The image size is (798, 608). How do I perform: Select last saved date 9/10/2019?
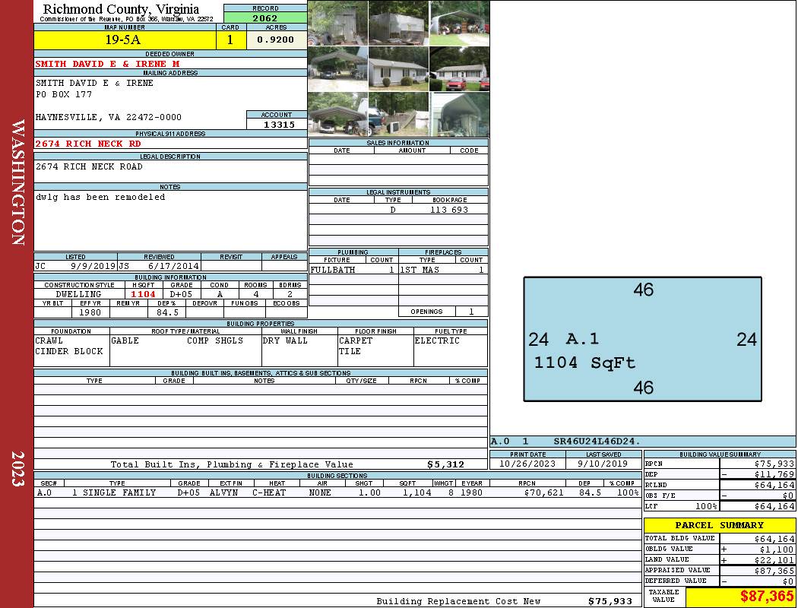pos(603,464)
